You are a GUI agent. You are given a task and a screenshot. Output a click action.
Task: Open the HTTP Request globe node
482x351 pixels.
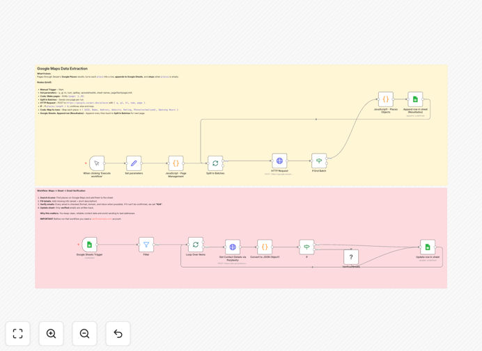pyautogui.click(x=279, y=161)
